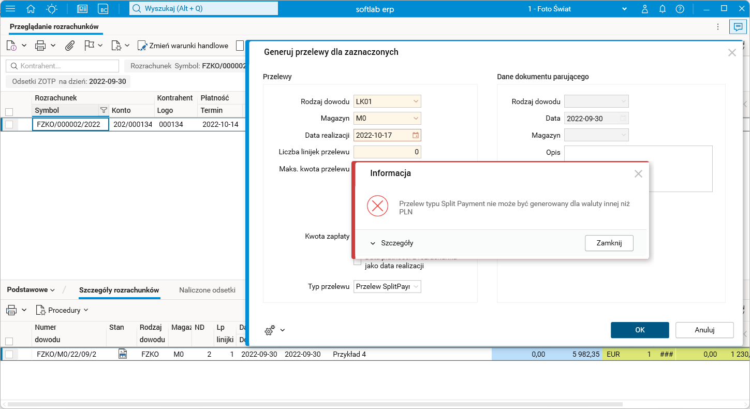This screenshot has height=409, width=750.
Task: Click the flag icon in the toolbar
Action: pyautogui.click(x=89, y=46)
